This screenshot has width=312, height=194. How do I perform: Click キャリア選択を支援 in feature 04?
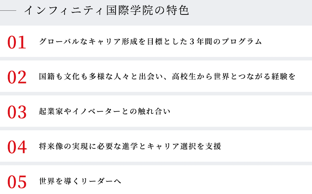tap(184, 146)
